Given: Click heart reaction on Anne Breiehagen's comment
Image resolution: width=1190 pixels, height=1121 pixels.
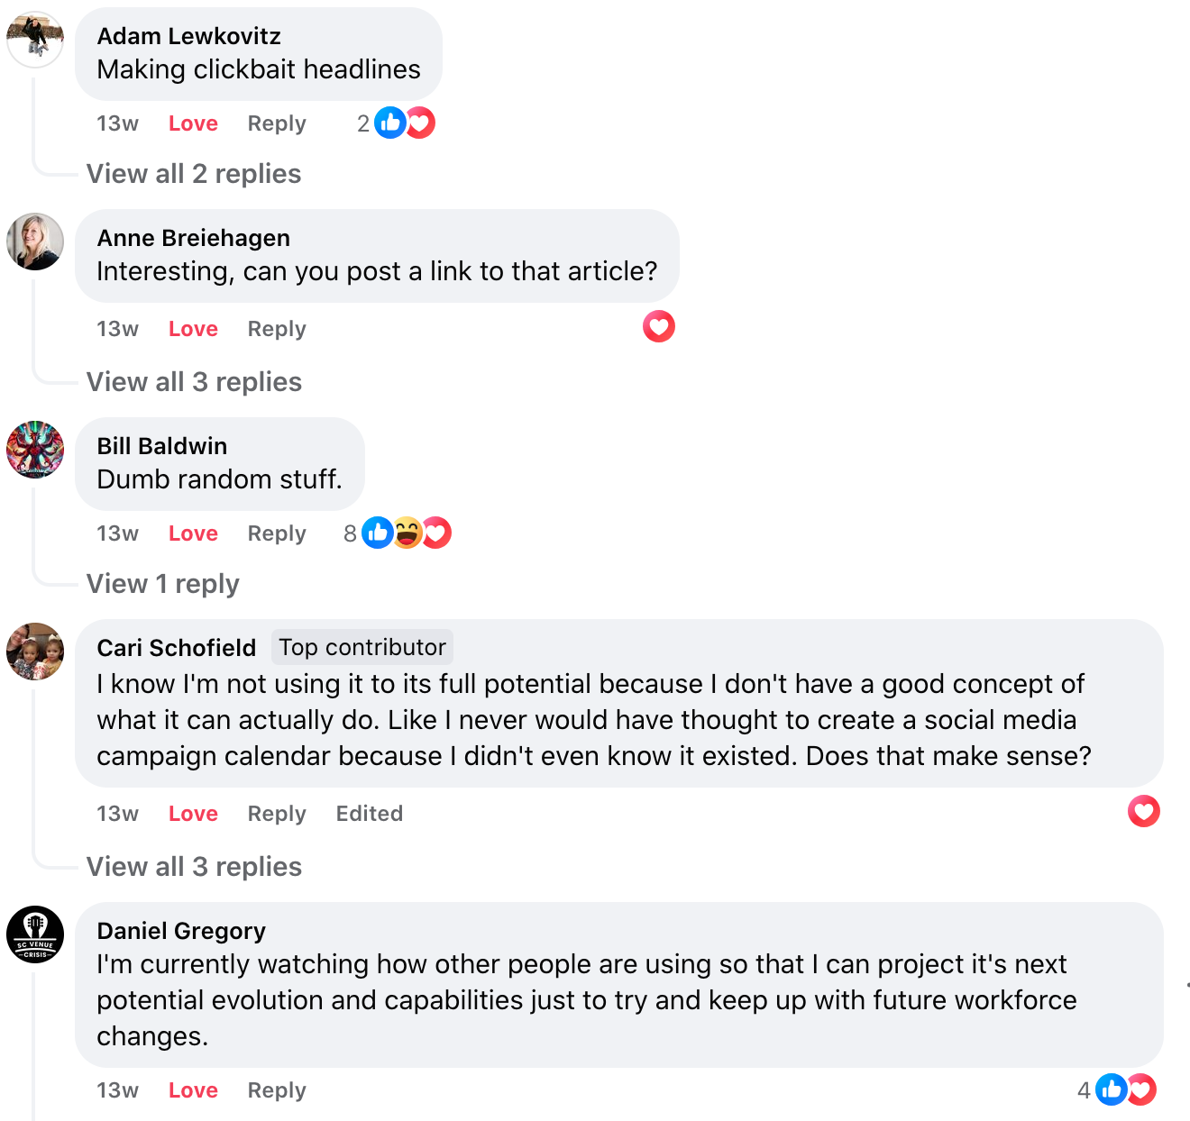Looking at the screenshot, I should [659, 326].
